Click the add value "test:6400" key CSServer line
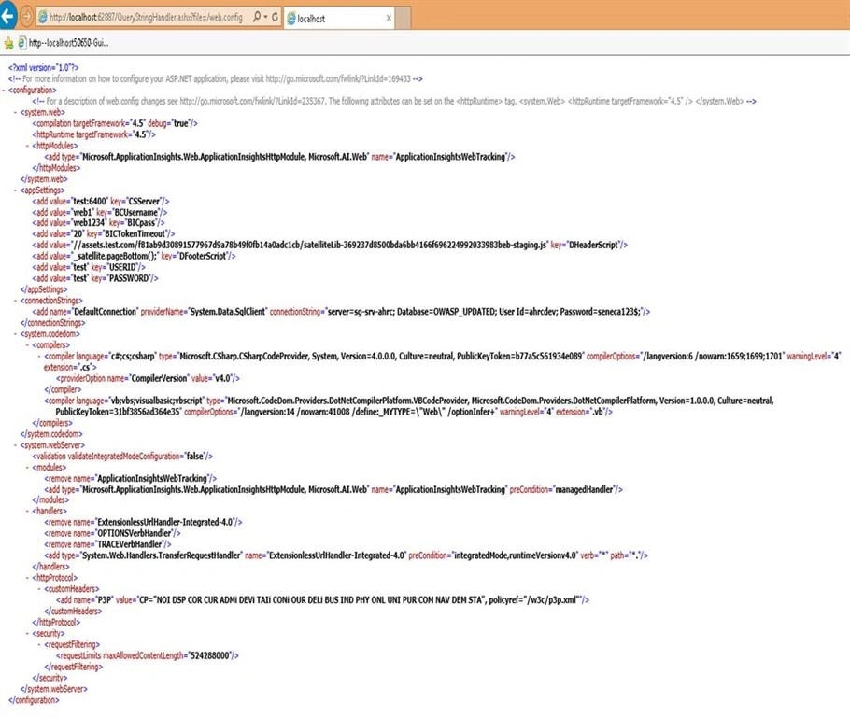The image size is (850, 717). pyautogui.click(x=101, y=201)
